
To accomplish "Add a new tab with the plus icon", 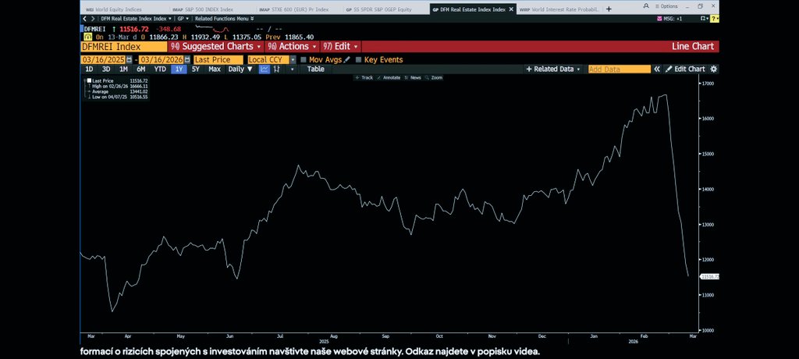I will pos(609,9).
